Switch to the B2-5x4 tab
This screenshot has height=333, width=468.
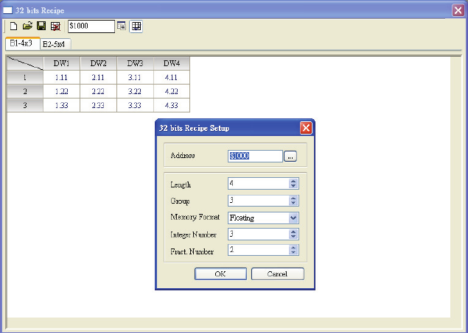[56, 44]
